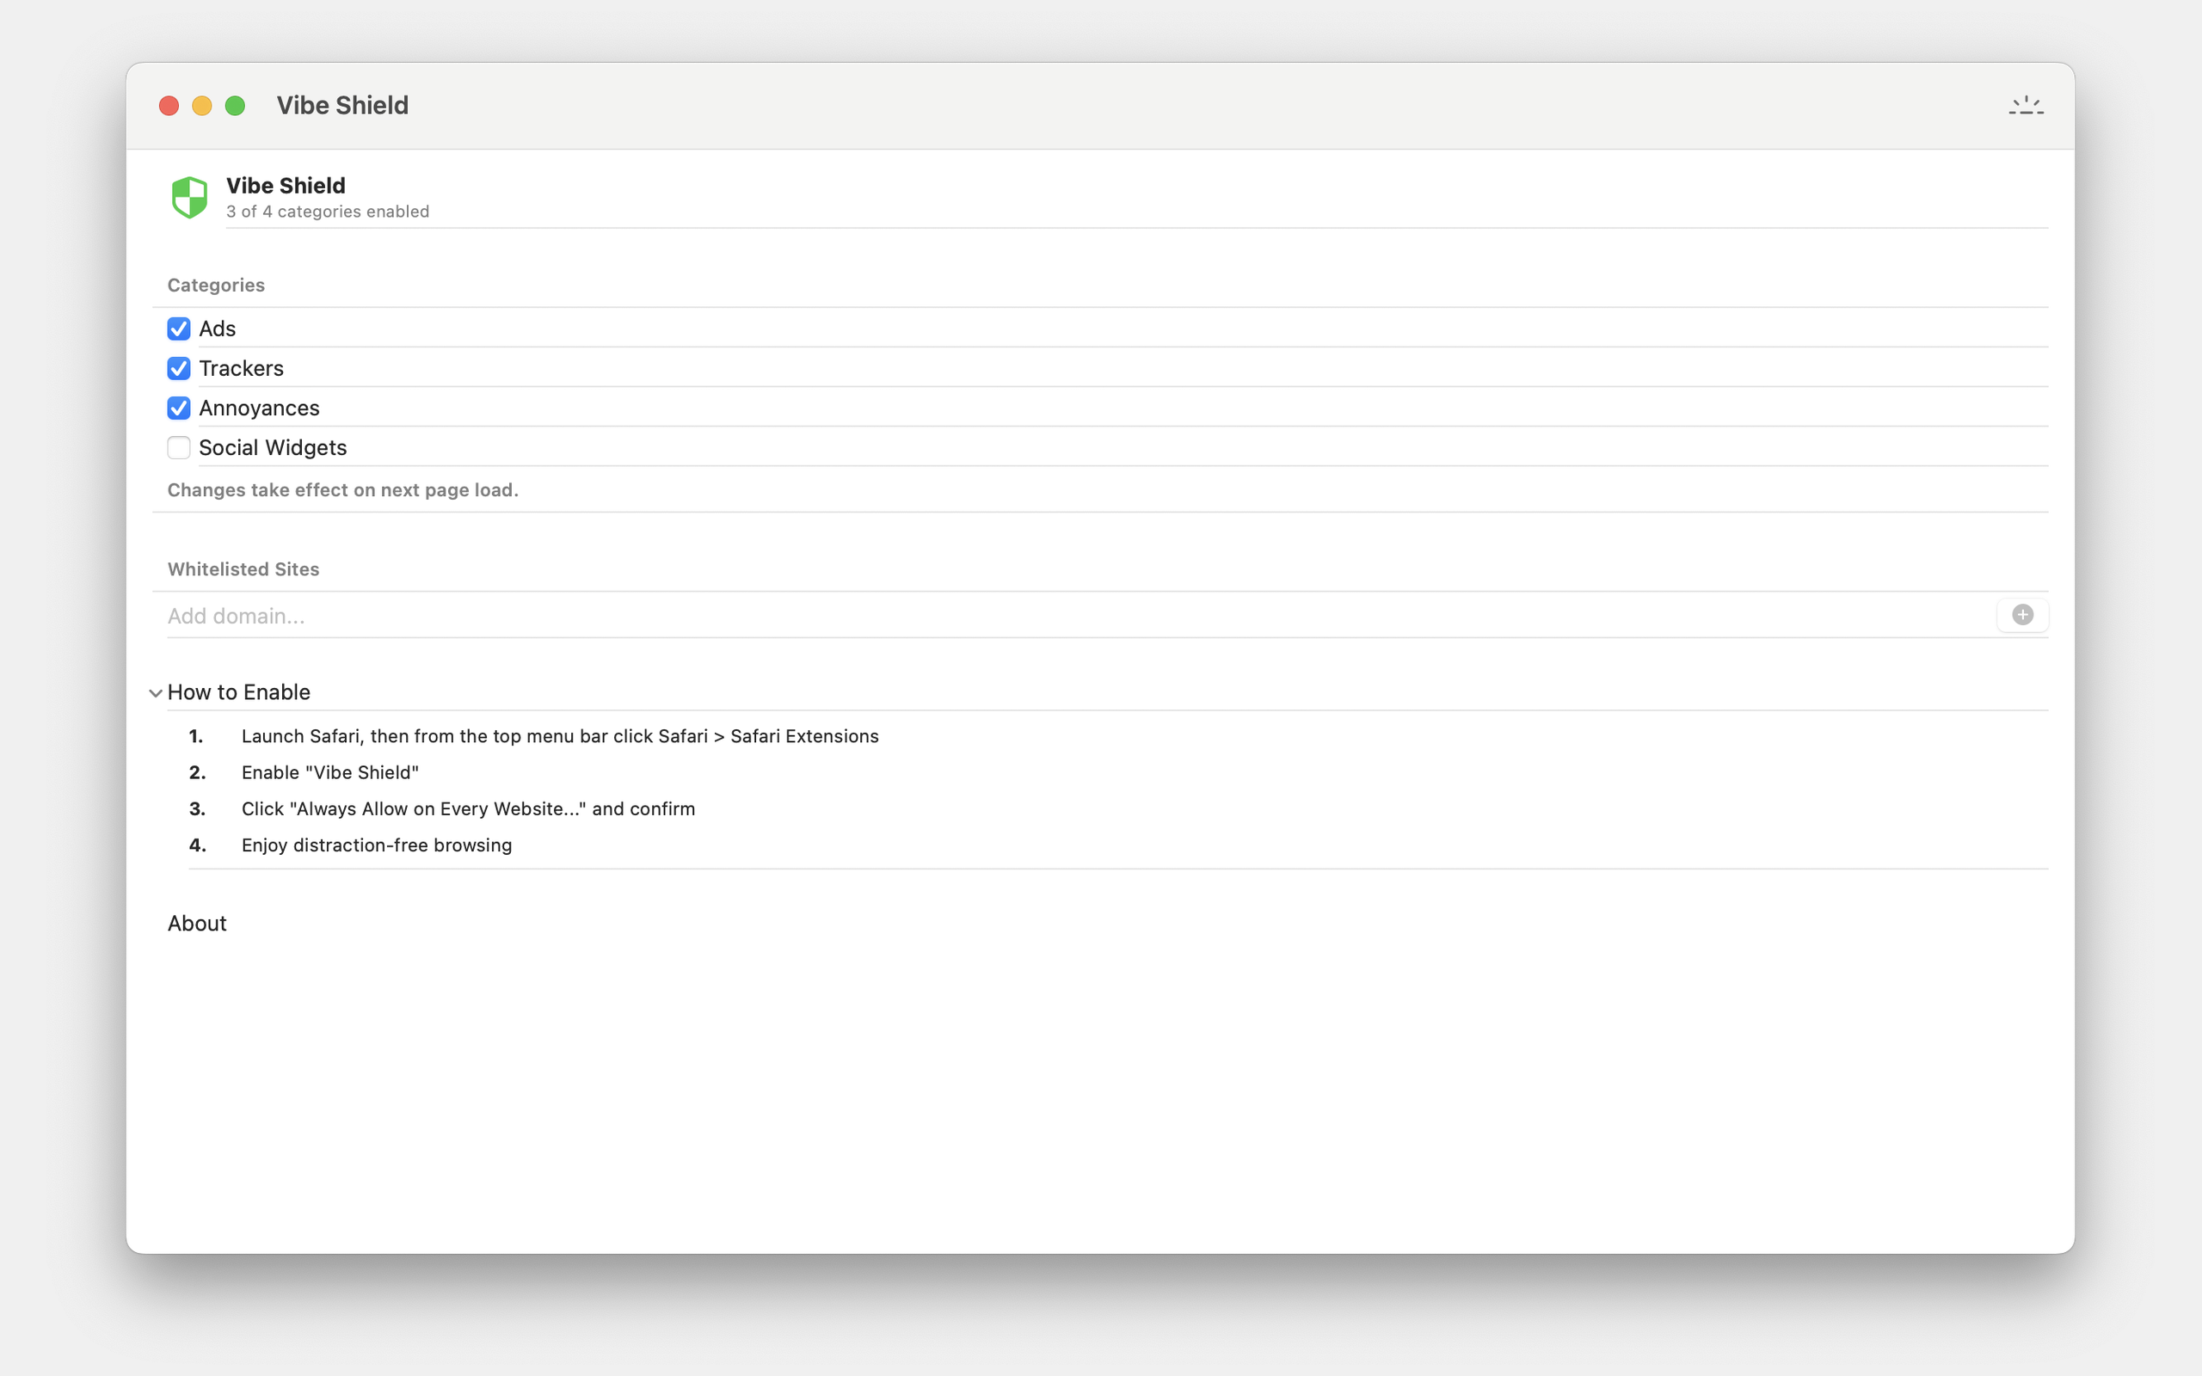Viewport: 2202px width, 1376px height.
Task: Click '3 of 4 categories enabled' status text
Action: coord(328,212)
